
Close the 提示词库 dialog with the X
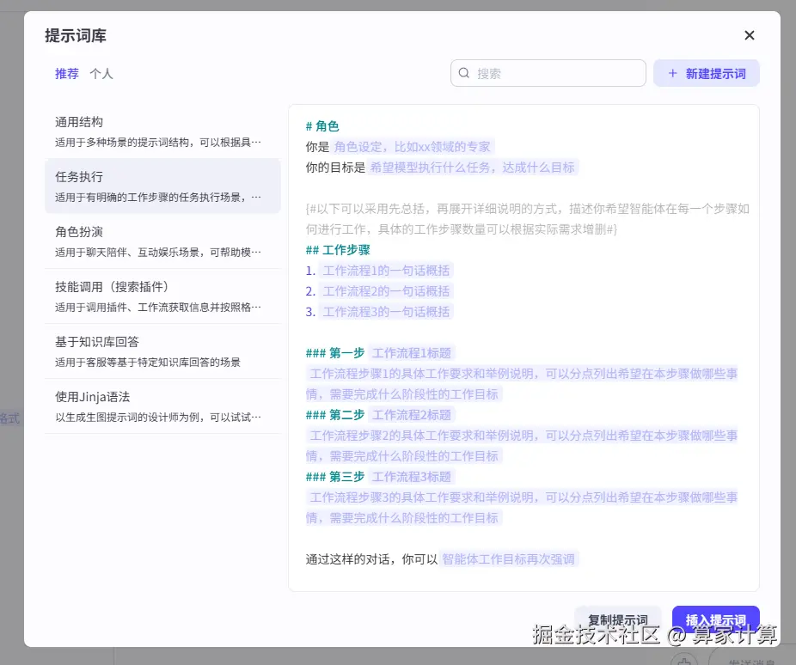[x=749, y=35]
